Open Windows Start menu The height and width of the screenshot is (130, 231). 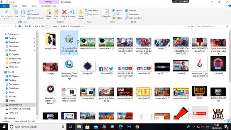tap(4, 127)
